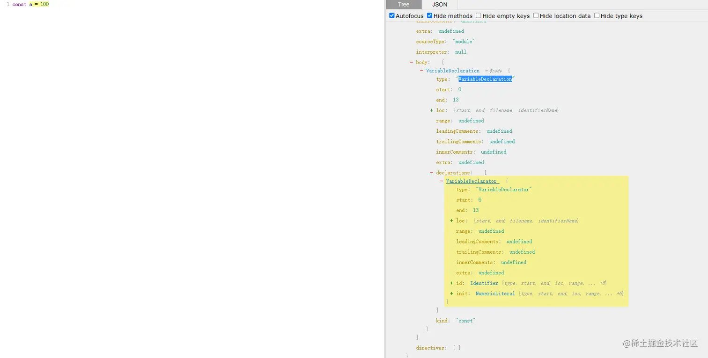Expand the init NumericLiteral node
The height and width of the screenshot is (358, 708).
click(x=451, y=294)
